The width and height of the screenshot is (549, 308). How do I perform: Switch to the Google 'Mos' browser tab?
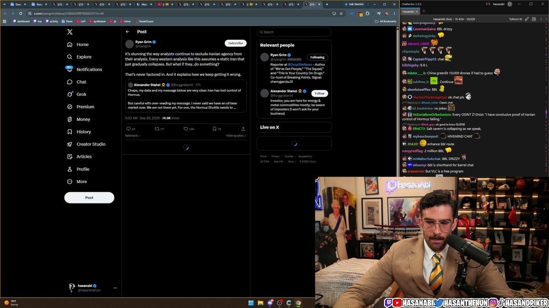click(145, 4)
